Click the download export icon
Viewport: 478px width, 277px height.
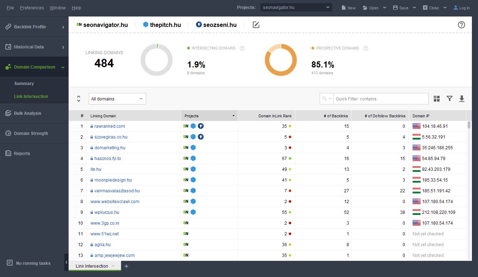(462, 99)
